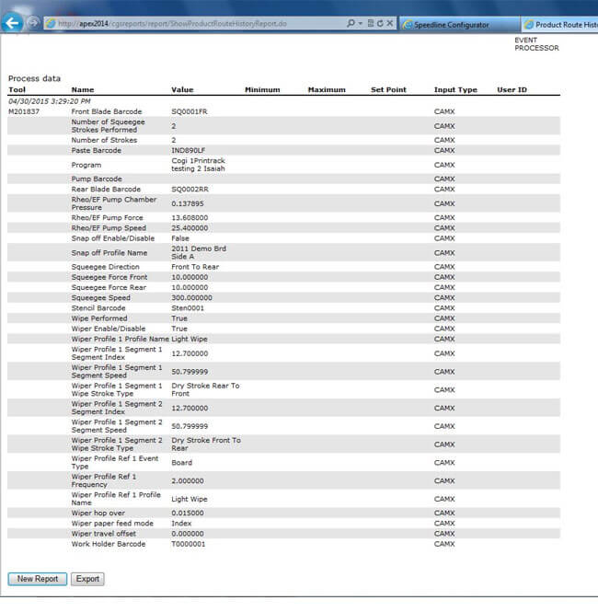598x612 pixels.
Task: Click the search magnifier icon in address bar
Action: click(x=351, y=24)
